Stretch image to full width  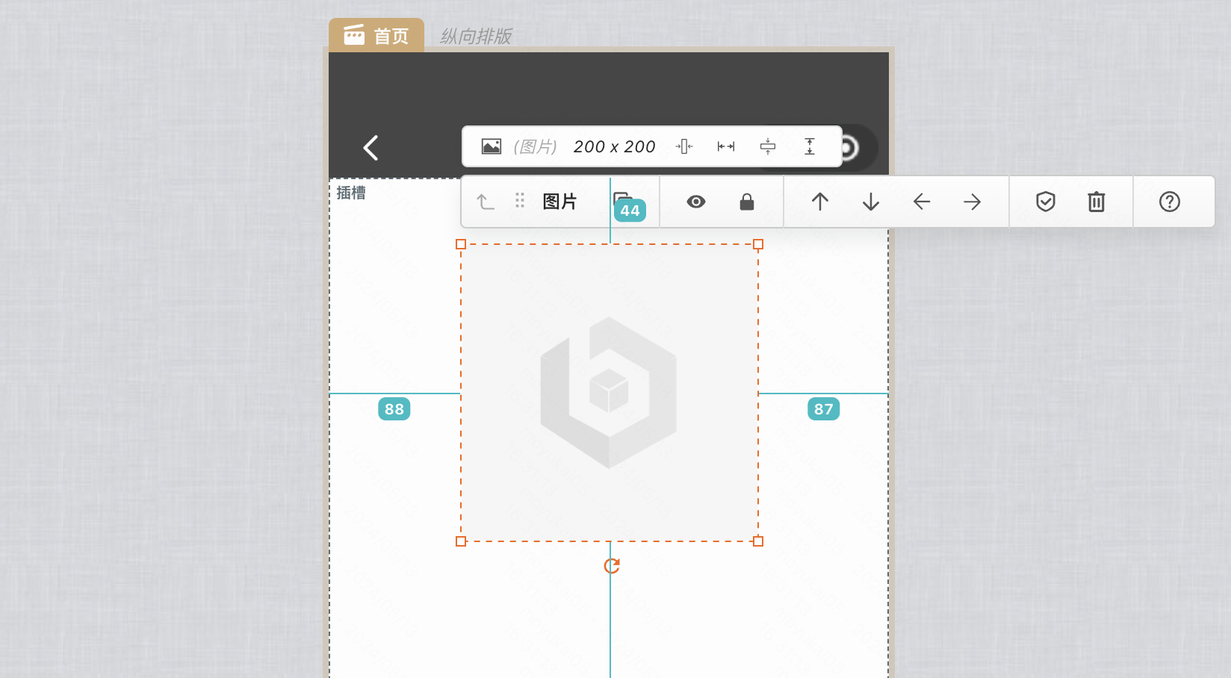coord(726,146)
